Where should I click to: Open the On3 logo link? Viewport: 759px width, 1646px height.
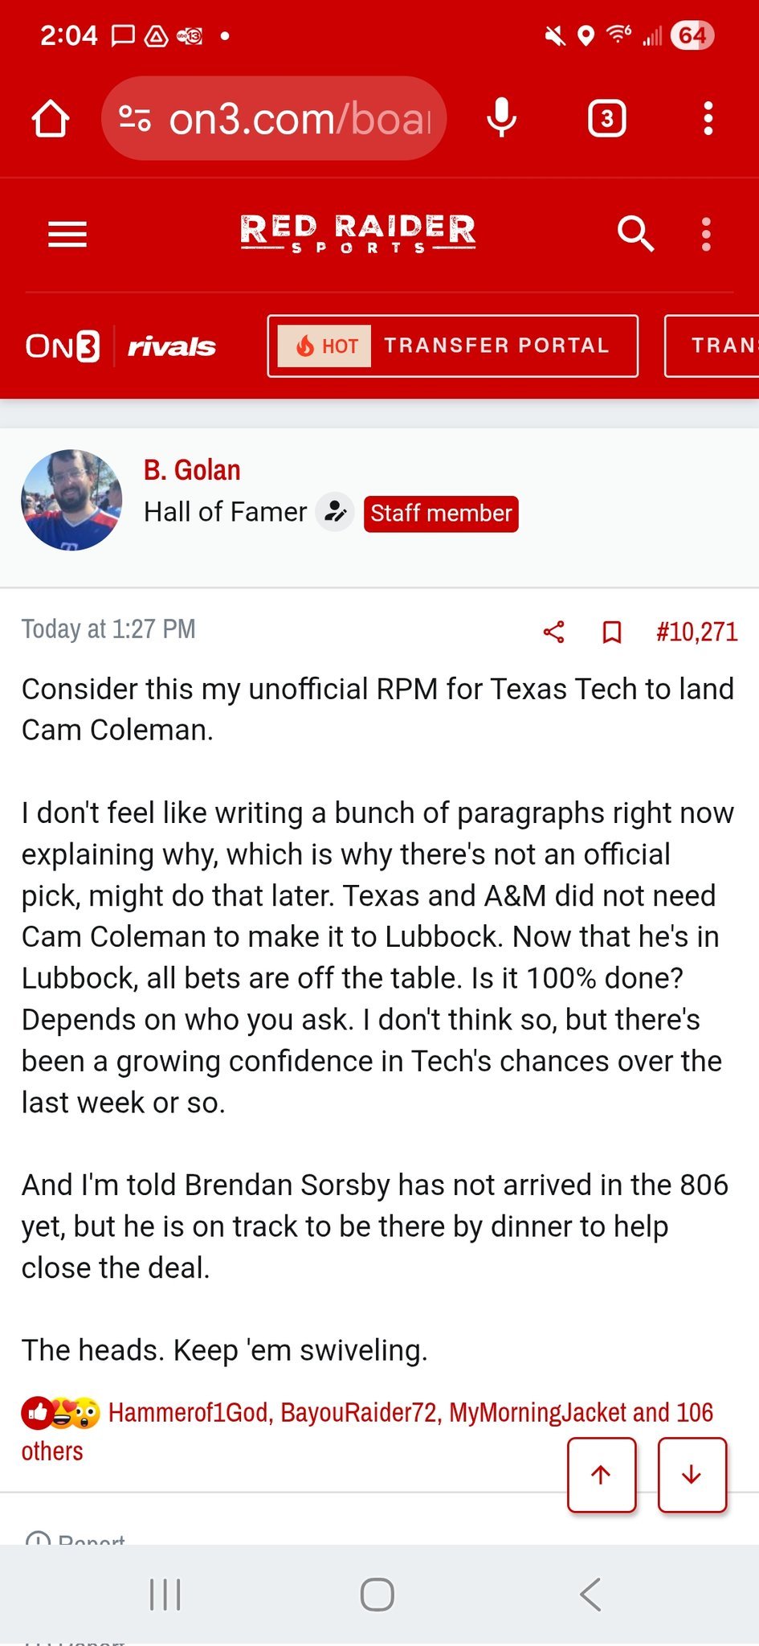coord(63,346)
